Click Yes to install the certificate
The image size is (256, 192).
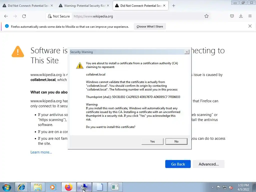(x=152, y=141)
